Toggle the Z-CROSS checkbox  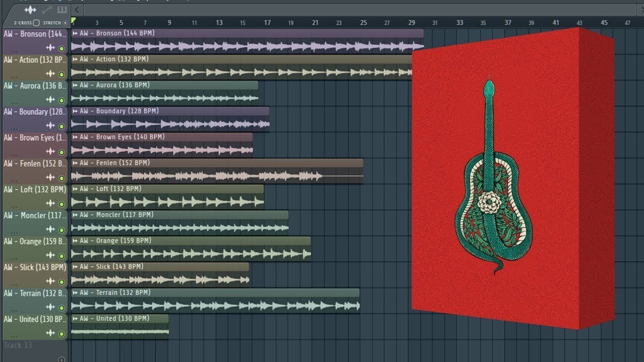[x=36, y=23]
